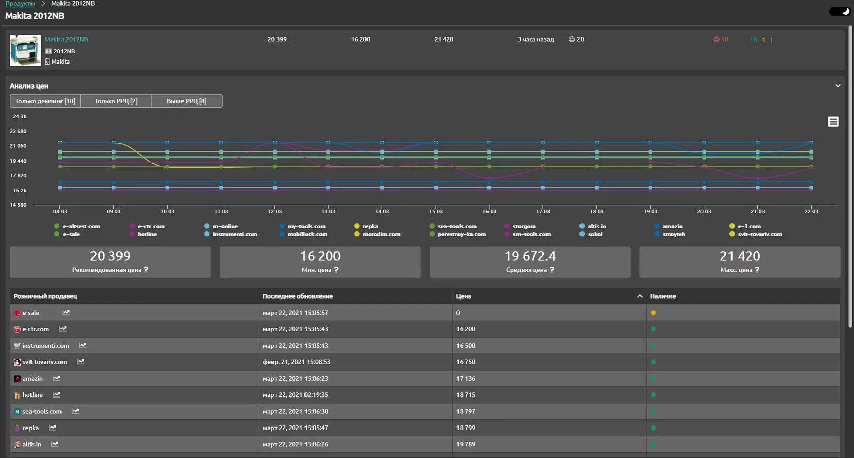Image resolution: width=854 pixels, height=458 pixels.
Task: Open the chart hamburger menu
Action: [833, 121]
